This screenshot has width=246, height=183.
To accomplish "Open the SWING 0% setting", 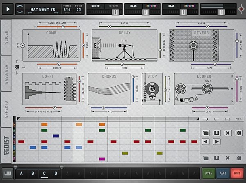I will 79,9.
